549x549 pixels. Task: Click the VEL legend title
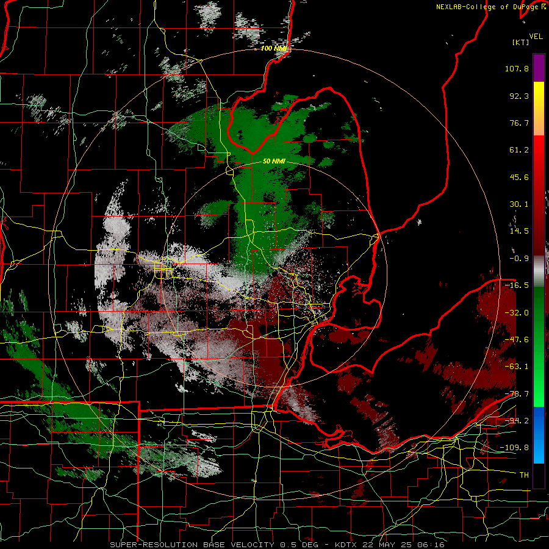(x=536, y=37)
